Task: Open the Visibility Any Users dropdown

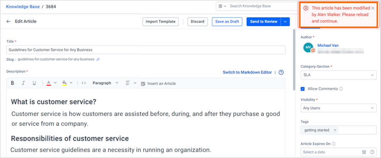Action: coord(339,108)
